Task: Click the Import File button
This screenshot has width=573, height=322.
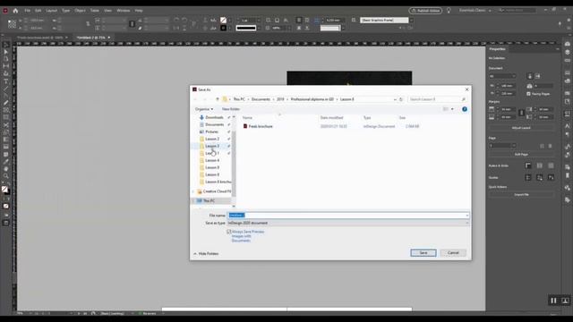Action: (521, 195)
